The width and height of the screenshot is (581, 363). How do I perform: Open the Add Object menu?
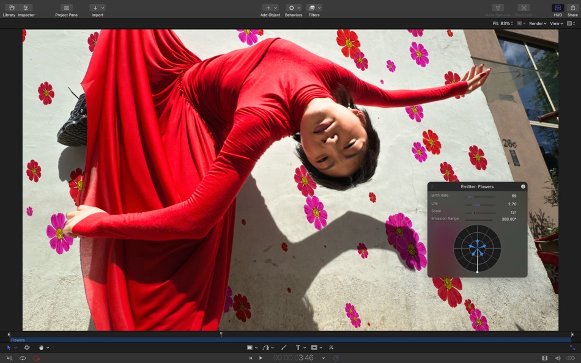click(x=269, y=7)
